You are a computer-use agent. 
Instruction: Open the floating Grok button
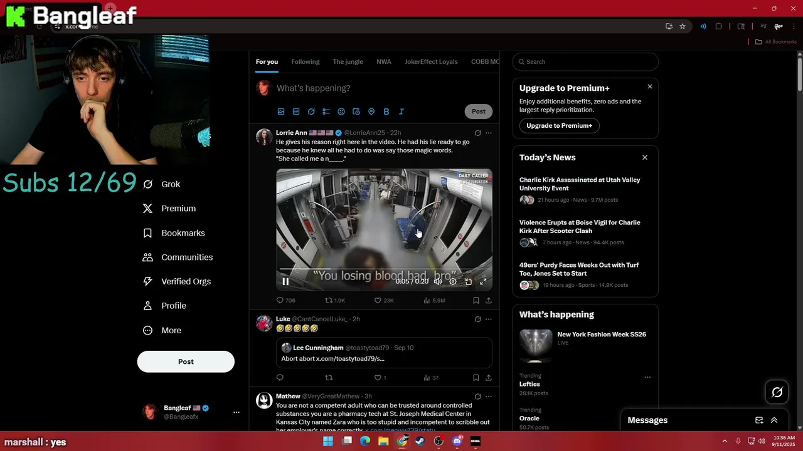[777, 392]
